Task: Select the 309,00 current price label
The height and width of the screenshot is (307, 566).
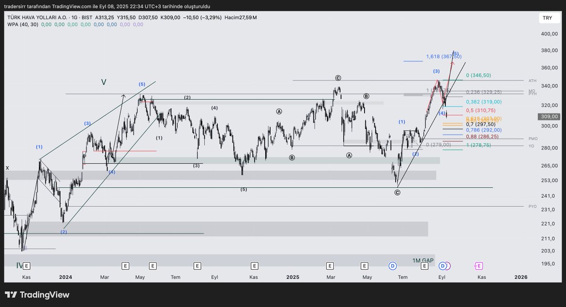Action: 549,116
